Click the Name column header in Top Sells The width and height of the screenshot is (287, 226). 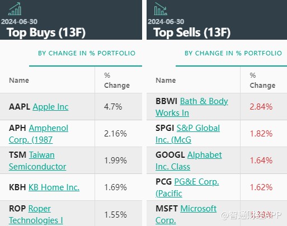coord(166,81)
